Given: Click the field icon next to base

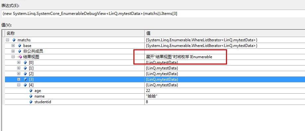Looking at the screenshot, I should (x=19, y=46).
